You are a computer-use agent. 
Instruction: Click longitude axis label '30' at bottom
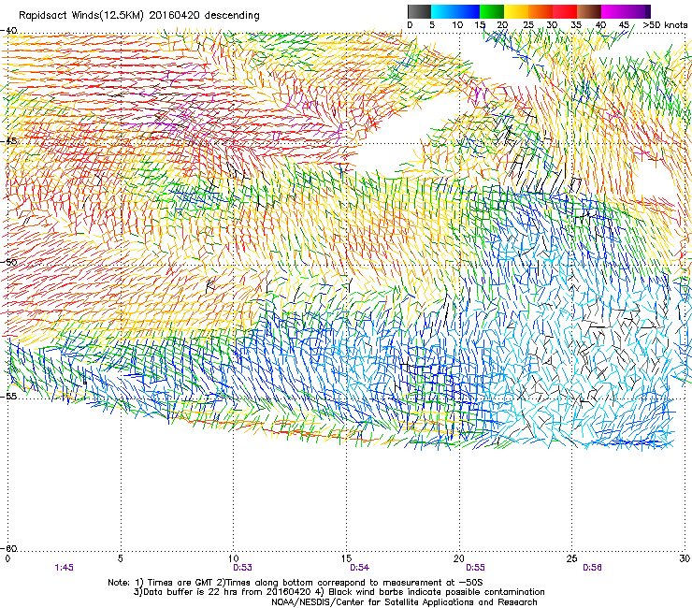pyautogui.click(x=685, y=558)
